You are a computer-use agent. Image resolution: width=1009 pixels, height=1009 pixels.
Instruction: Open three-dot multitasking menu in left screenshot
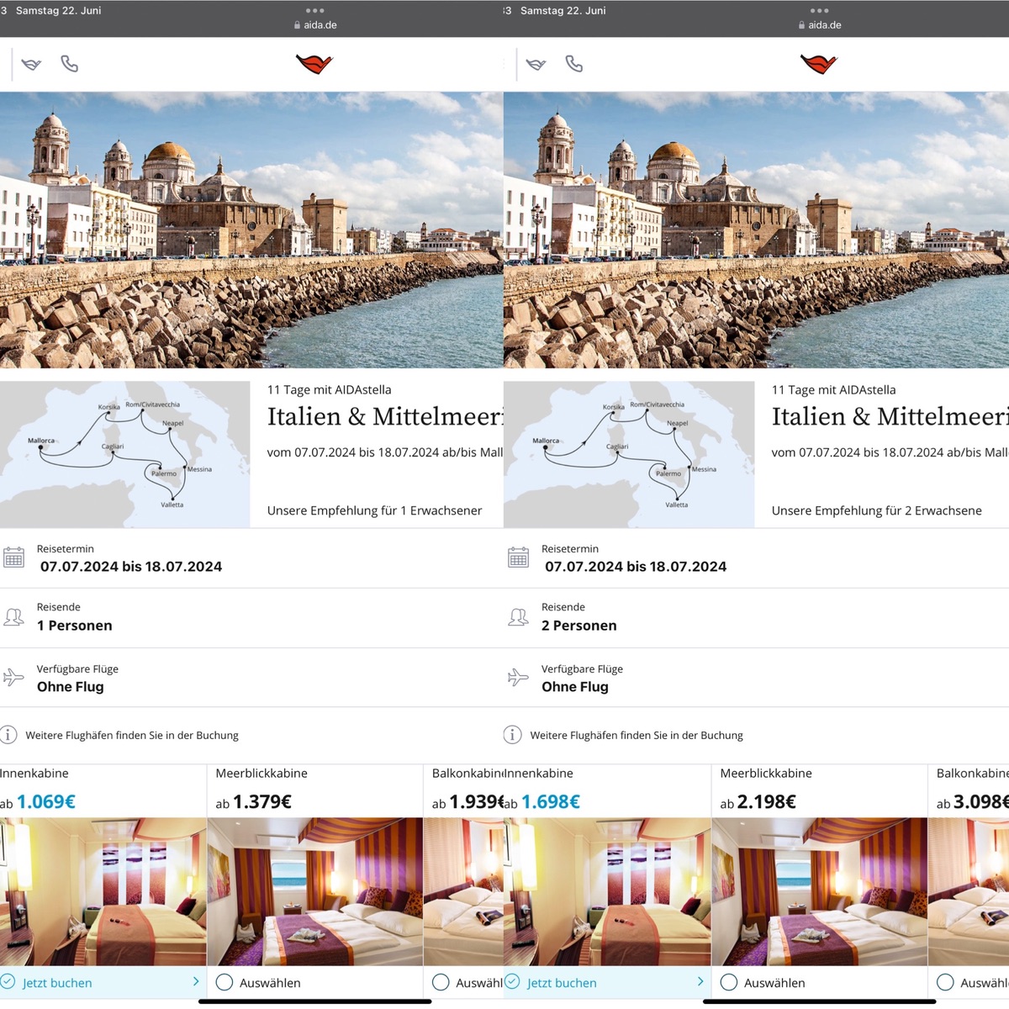(315, 11)
